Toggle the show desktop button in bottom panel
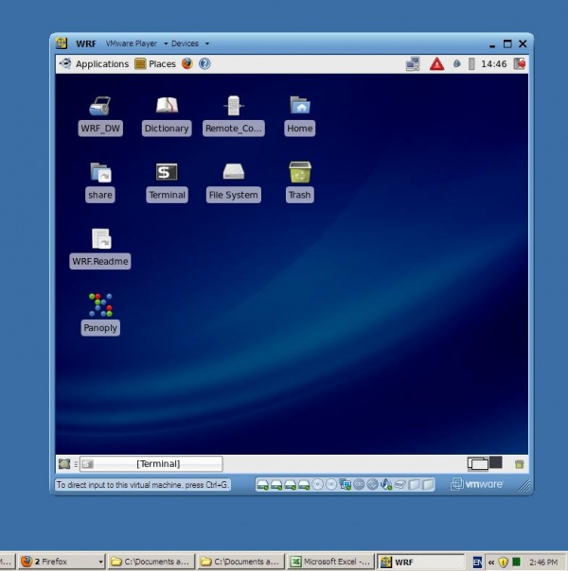This screenshot has height=571, width=568. (64, 464)
